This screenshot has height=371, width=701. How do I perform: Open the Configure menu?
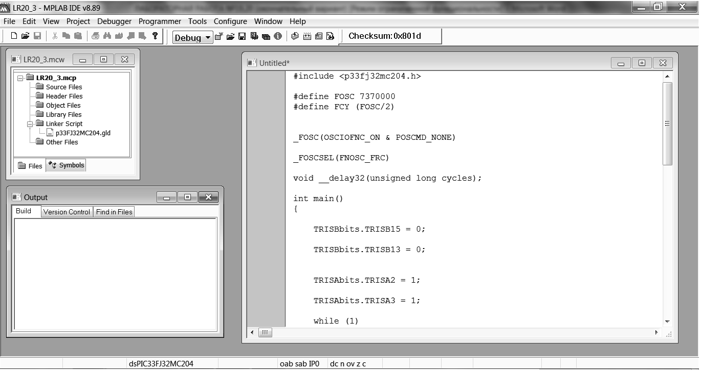pyautogui.click(x=230, y=21)
